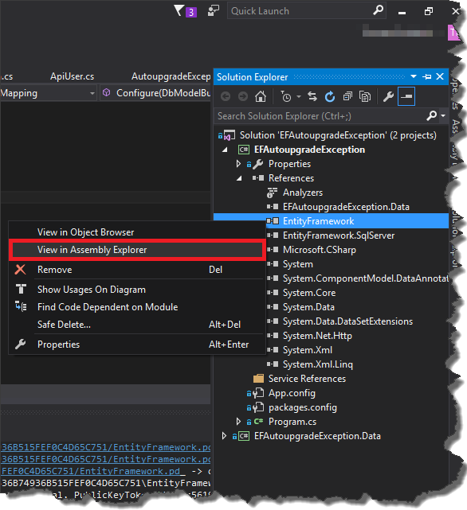The image size is (467, 510).
Task: Focus the Search Solution Explorer field
Action: click(320, 116)
